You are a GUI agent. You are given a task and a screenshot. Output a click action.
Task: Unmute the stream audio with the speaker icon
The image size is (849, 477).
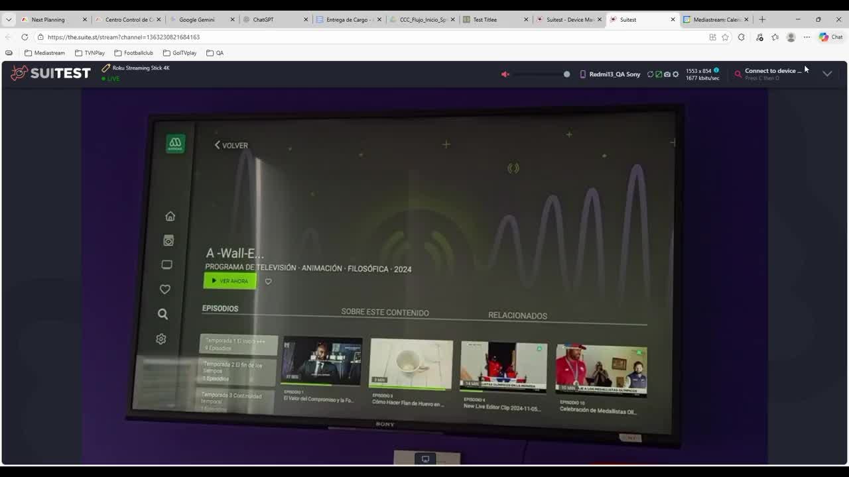pos(505,74)
